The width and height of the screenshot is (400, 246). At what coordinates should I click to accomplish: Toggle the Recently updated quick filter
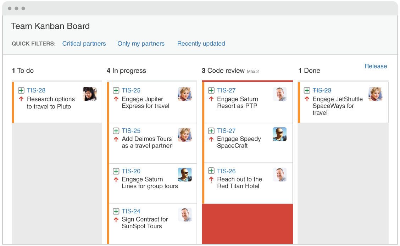201,44
